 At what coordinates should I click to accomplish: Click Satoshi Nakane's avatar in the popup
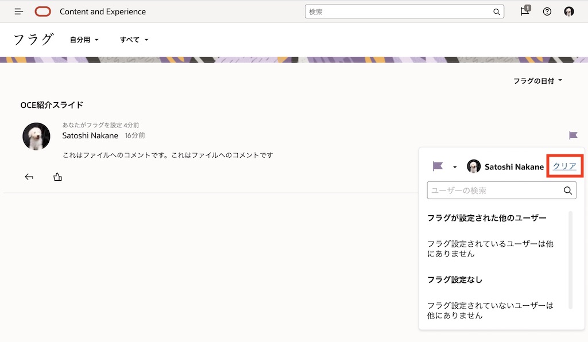474,166
